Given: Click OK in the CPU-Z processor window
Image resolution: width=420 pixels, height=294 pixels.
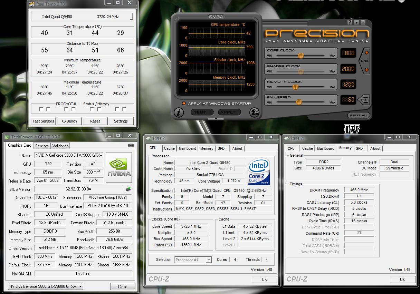Looking at the screenshot, I should 264,280.
